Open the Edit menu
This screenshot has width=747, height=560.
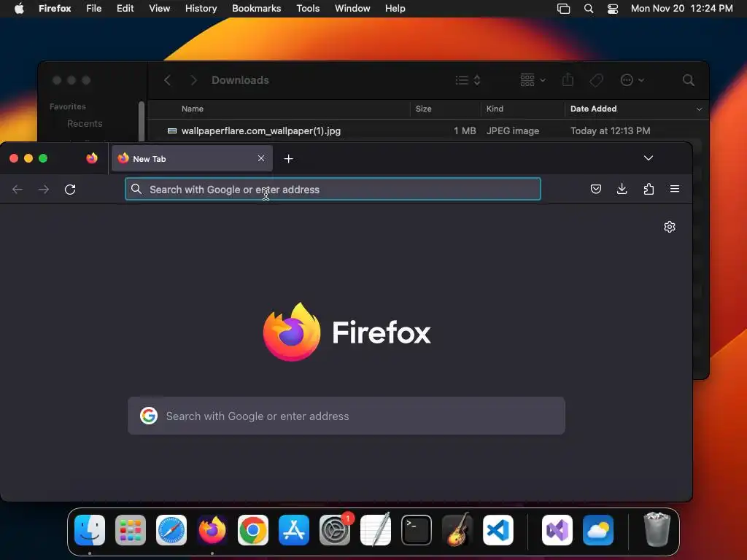pos(125,9)
